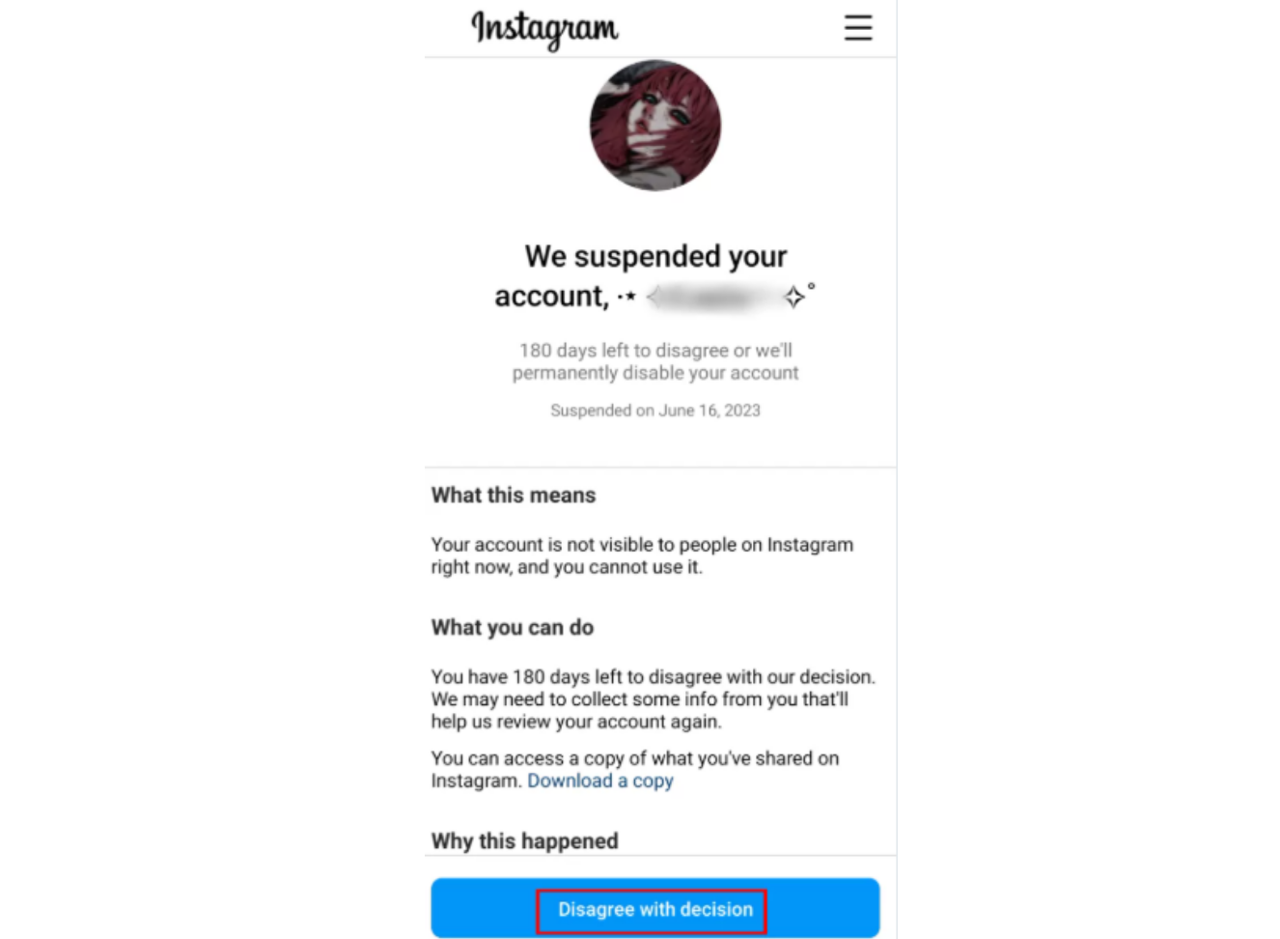Select the 'What this means' heading

(514, 495)
